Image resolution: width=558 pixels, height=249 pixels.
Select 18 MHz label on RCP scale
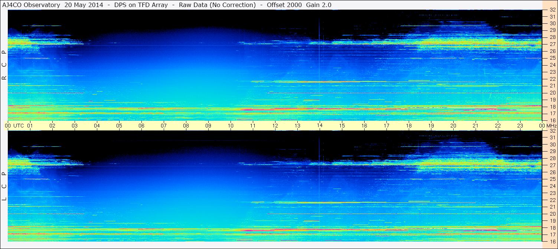(552, 107)
